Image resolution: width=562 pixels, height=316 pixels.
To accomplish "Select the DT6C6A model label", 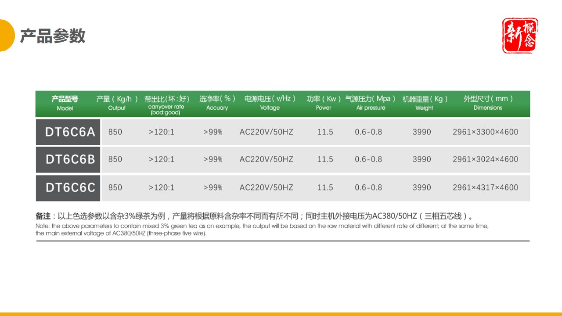I will [68, 132].
